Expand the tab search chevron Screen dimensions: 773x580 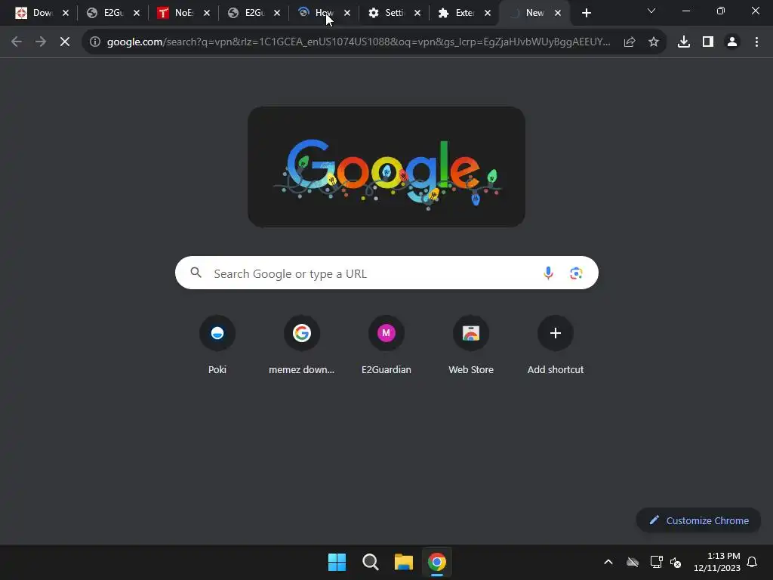(651, 11)
